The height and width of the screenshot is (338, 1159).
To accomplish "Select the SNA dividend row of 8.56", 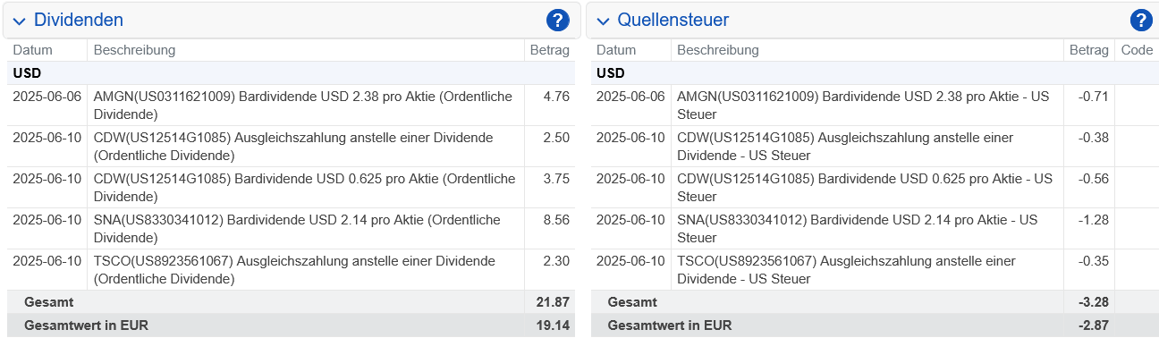I will click(x=291, y=229).
